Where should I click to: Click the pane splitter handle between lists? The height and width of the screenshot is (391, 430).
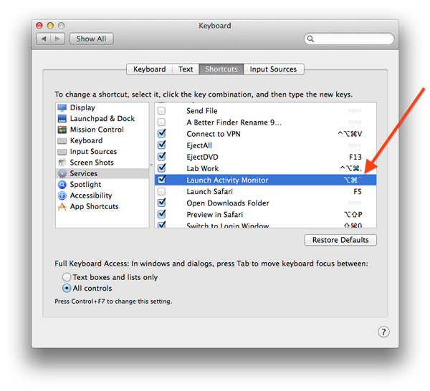(152, 165)
